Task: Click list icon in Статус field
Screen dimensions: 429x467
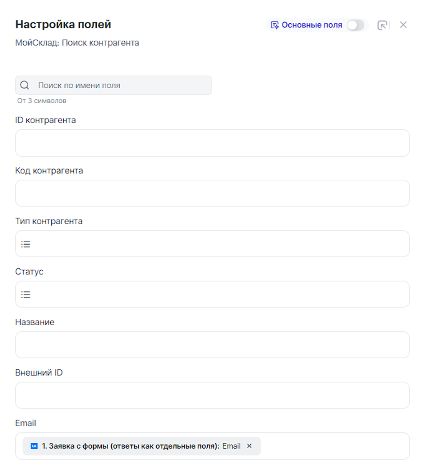Action: tap(26, 294)
